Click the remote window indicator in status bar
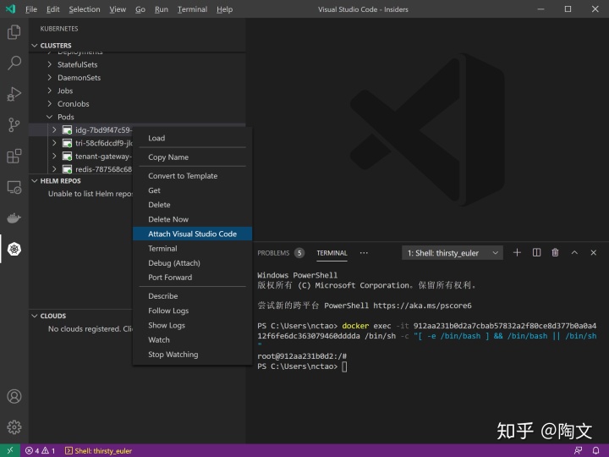This screenshot has width=609, height=457. click(x=10, y=450)
